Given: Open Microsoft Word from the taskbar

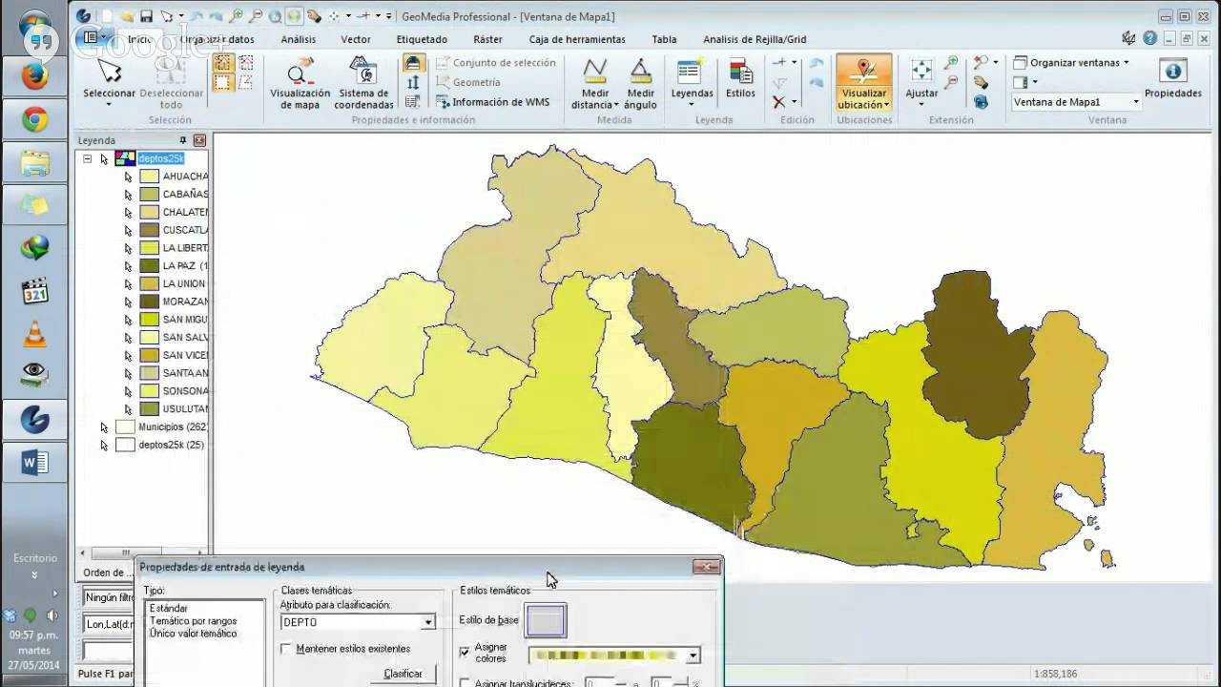Looking at the screenshot, I should (35, 464).
